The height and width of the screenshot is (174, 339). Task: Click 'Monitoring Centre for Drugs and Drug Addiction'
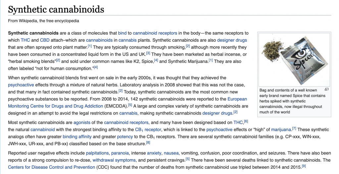point(55,106)
